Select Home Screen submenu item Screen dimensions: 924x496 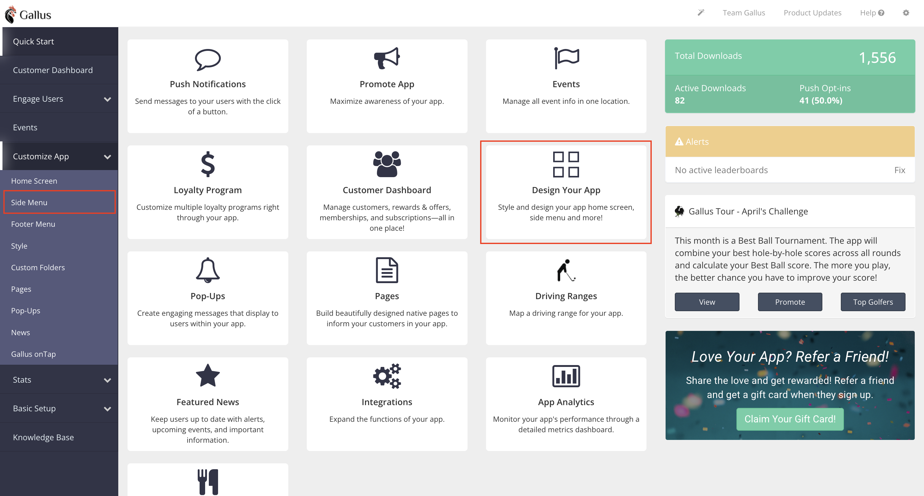(x=59, y=181)
